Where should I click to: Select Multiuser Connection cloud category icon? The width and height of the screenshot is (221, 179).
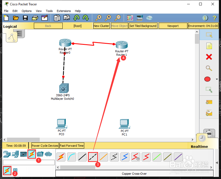click(x=48, y=154)
